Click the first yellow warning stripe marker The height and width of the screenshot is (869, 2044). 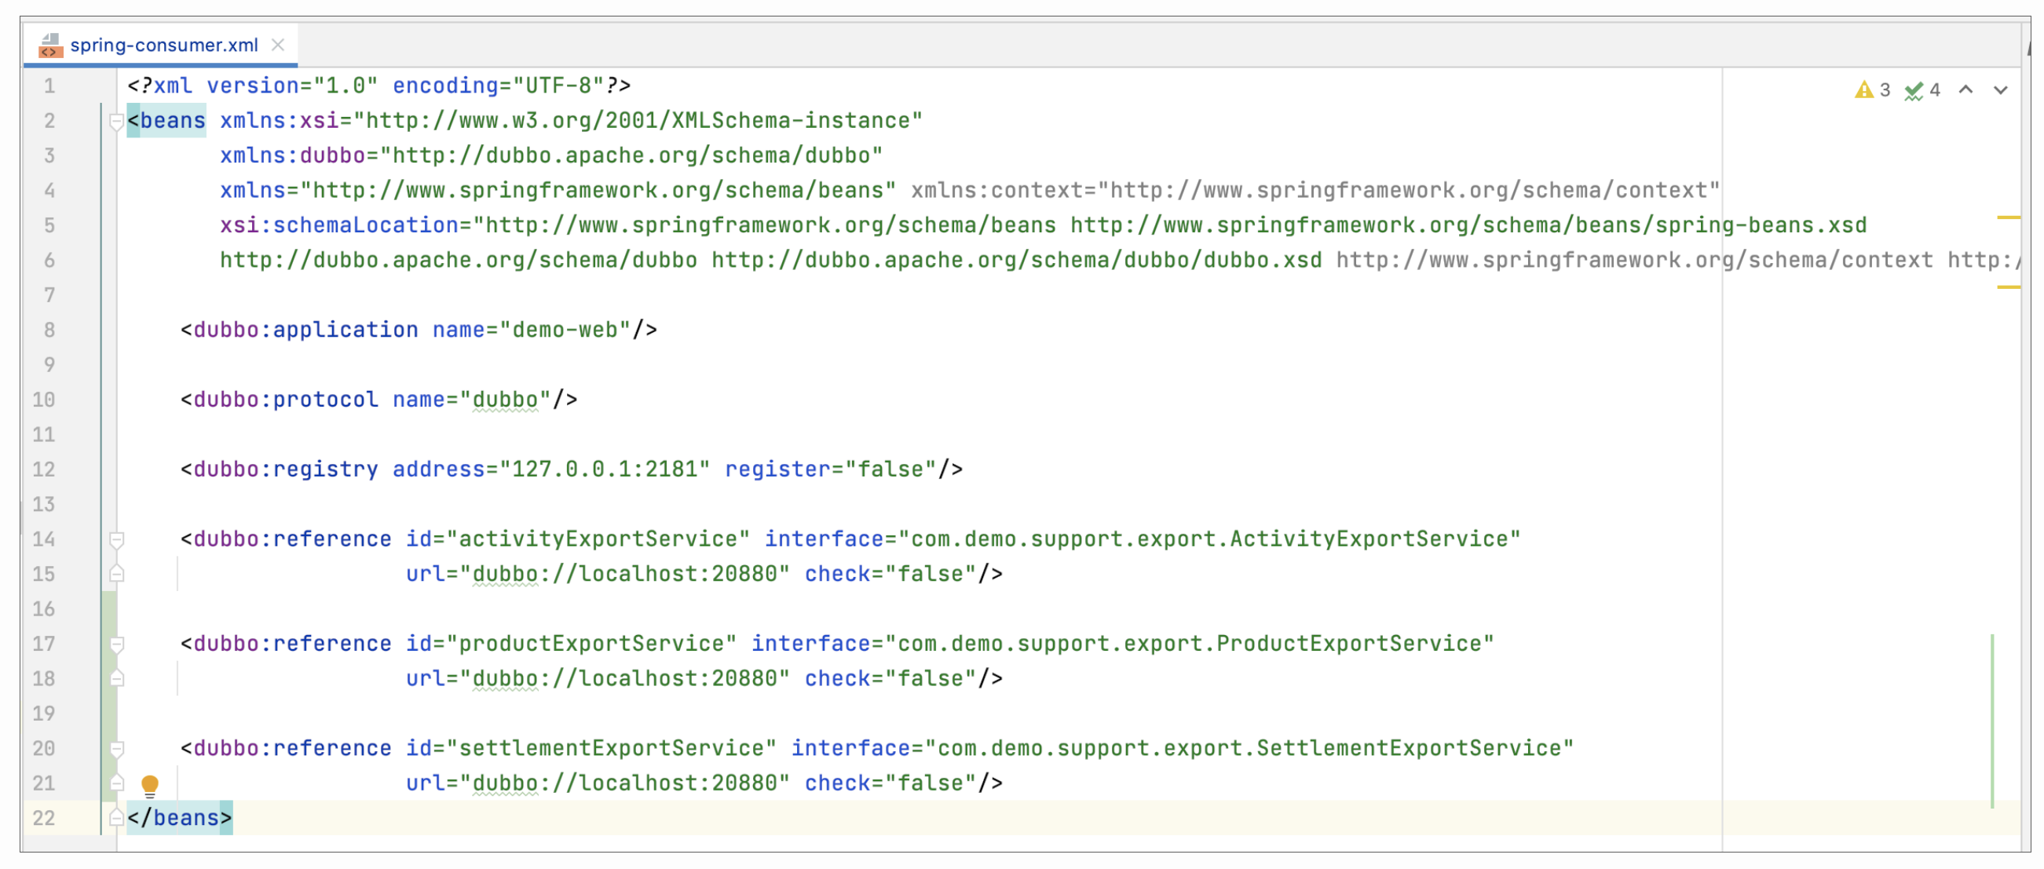[x=2008, y=217]
